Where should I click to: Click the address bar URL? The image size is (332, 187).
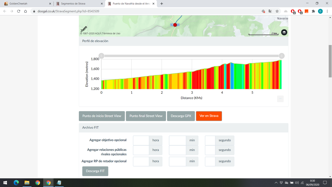point(68,11)
